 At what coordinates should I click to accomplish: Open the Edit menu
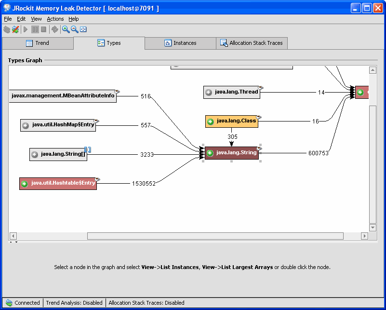[21, 19]
